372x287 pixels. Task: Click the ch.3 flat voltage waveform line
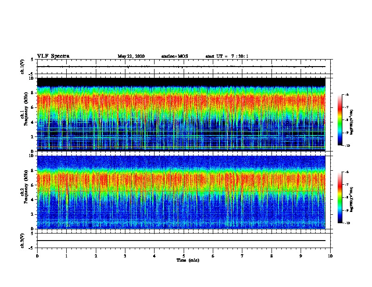(181, 241)
